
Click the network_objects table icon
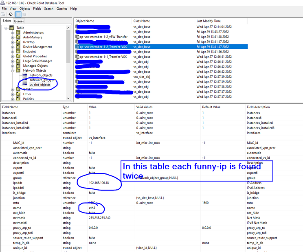point(24,75)
